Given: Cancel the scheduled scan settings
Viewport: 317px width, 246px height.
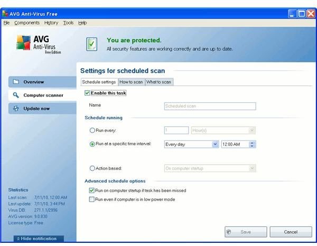Looking at the screenshot, I should [x=291, y=232].
